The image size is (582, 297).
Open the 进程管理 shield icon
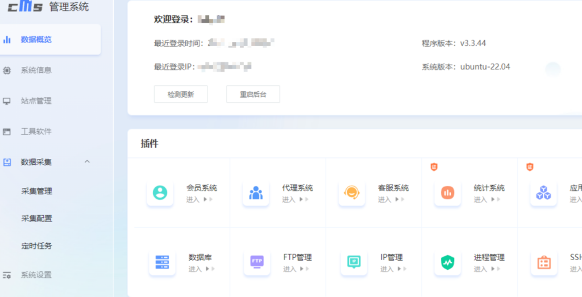point(448,262)
